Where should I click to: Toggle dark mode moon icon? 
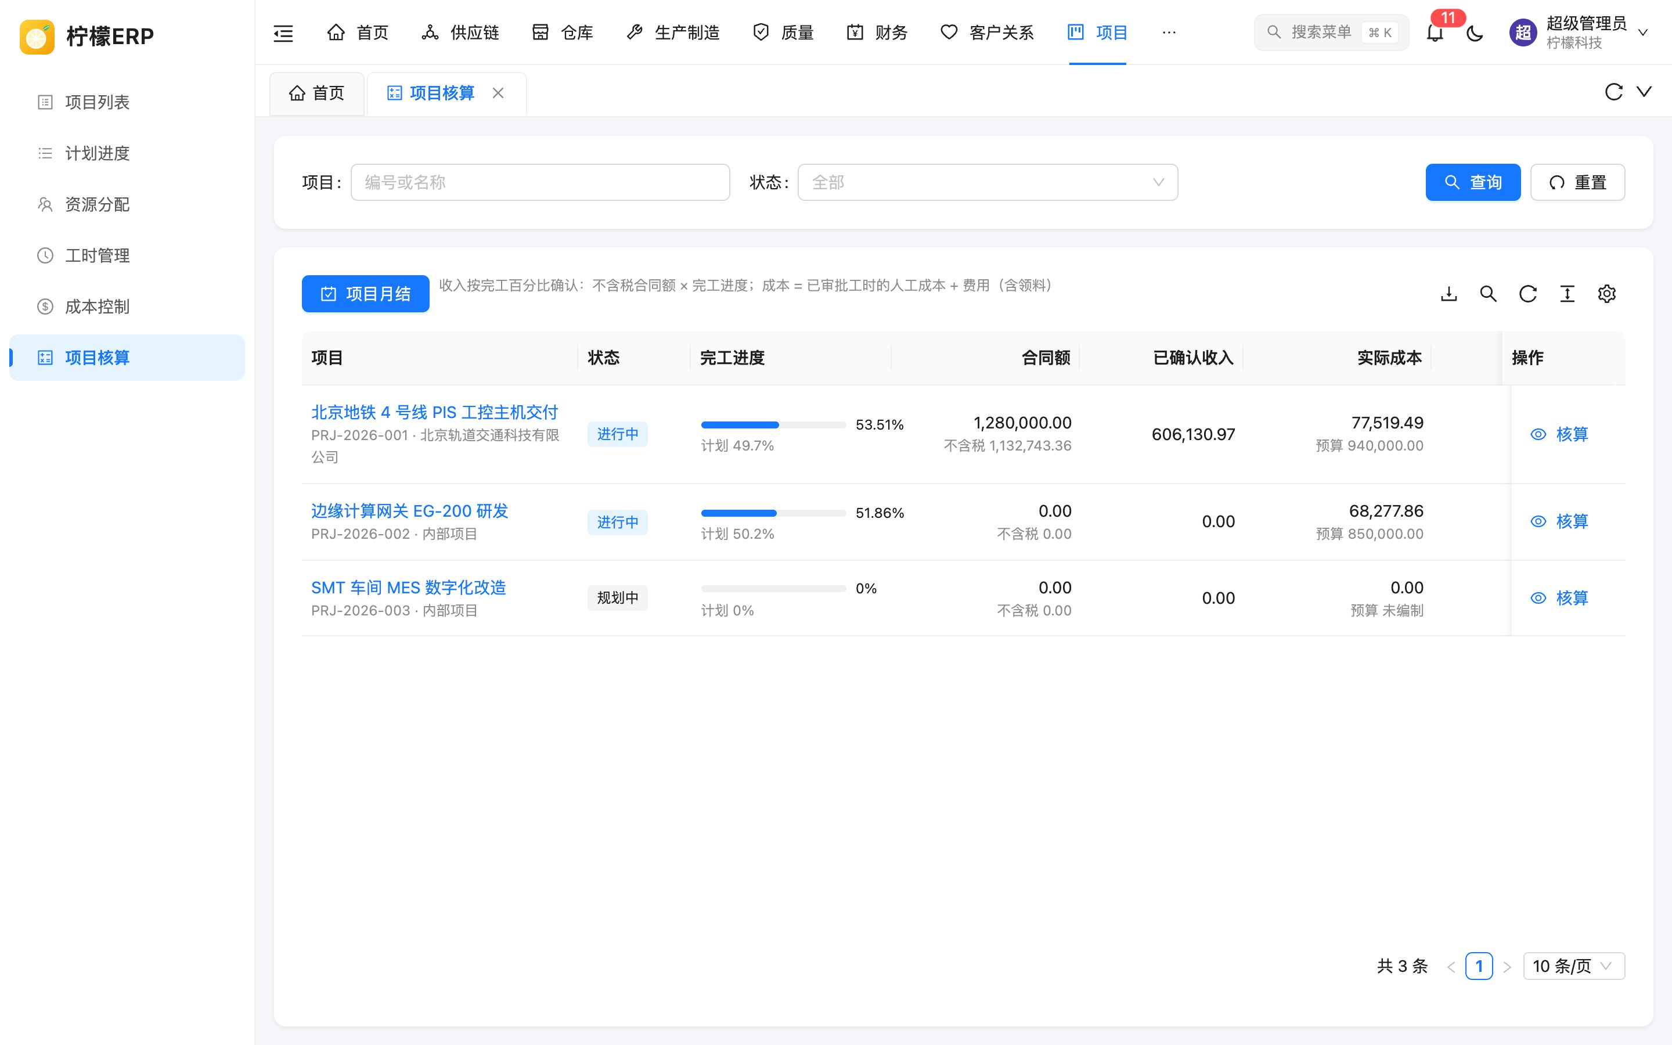[x=1475, y=33]
